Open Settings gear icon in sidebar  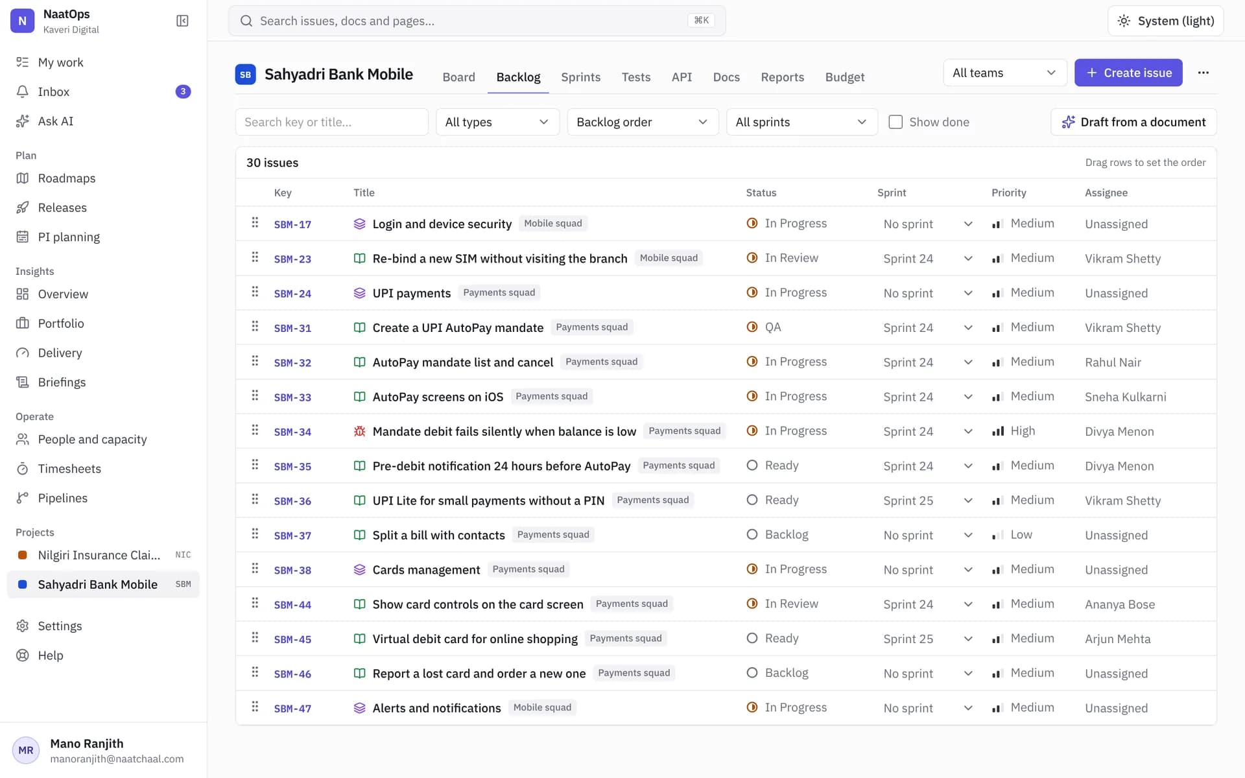coord(23,626)
